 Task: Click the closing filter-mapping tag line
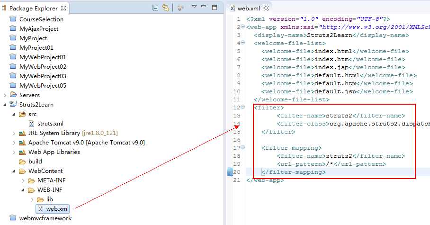tap(294, 172)
